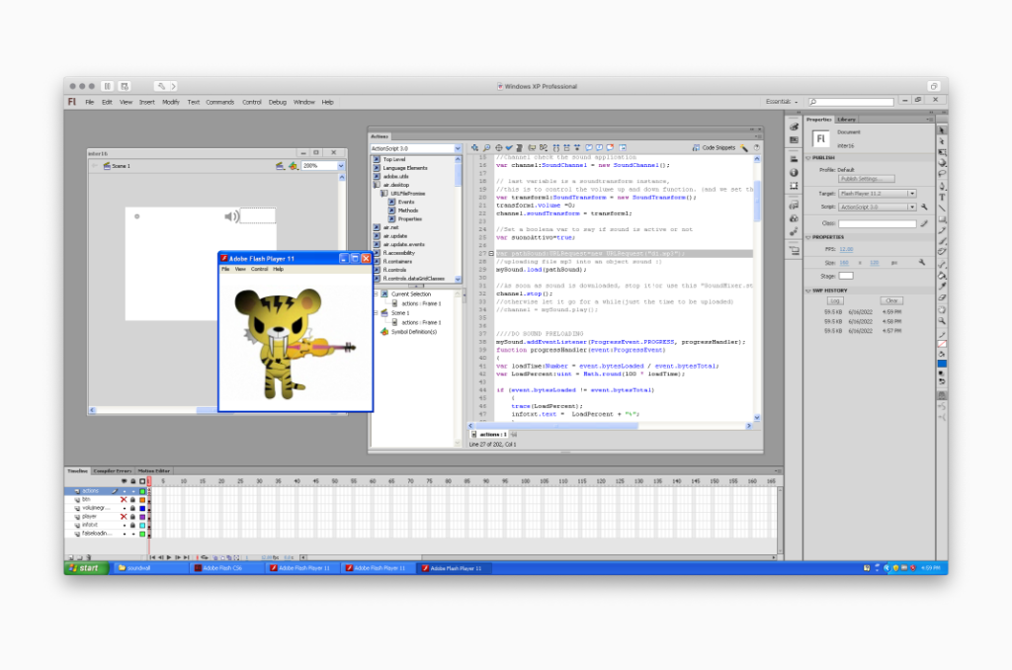Open the Essentials workspace dropdown
Image resolution: width=1012 pixels, height=670 pixels.
click(x=782, y=102)
